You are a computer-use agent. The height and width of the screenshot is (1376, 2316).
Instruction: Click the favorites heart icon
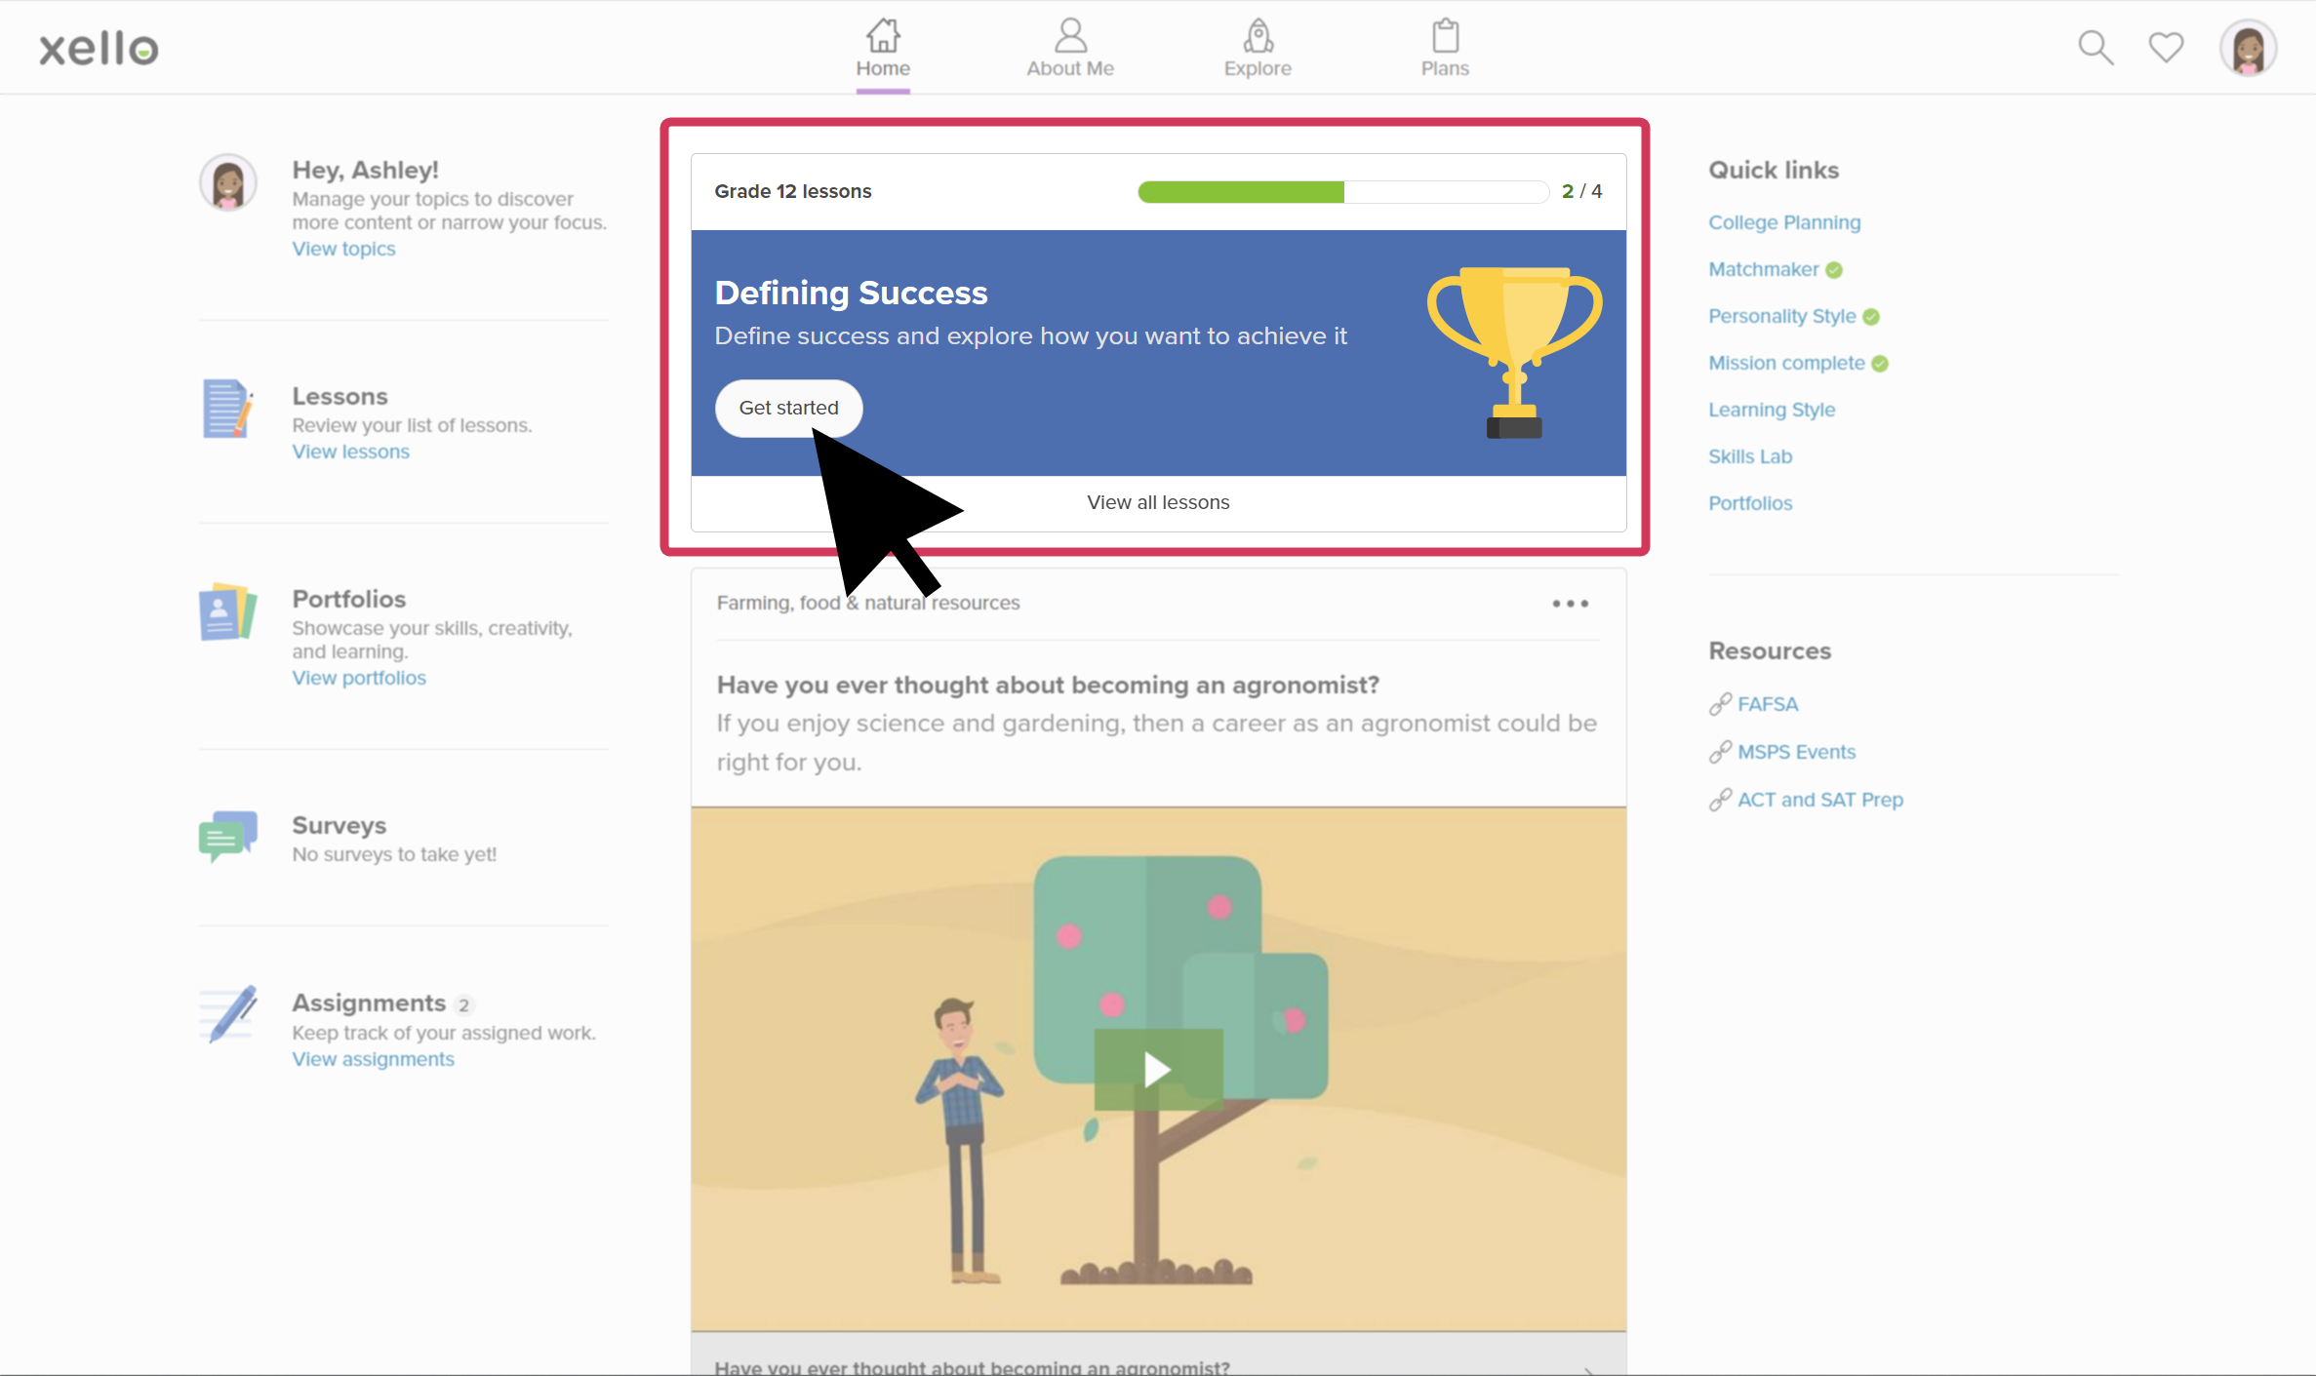tap(2166, 46)
